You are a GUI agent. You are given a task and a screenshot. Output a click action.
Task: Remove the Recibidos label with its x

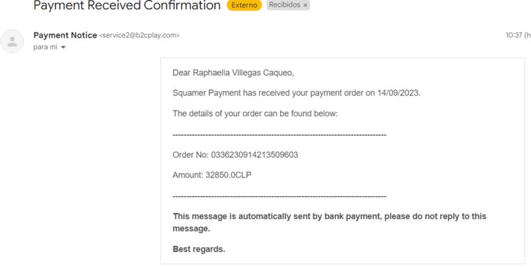point(305,5)
